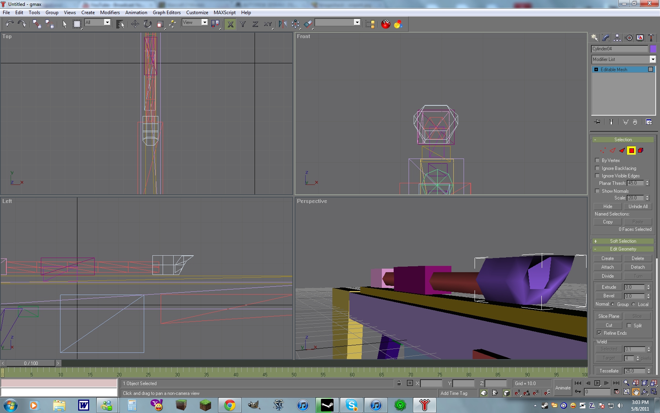Enable Show Normals checkbox
This screenshot has width=660, height=413.
tap(598, 191)
